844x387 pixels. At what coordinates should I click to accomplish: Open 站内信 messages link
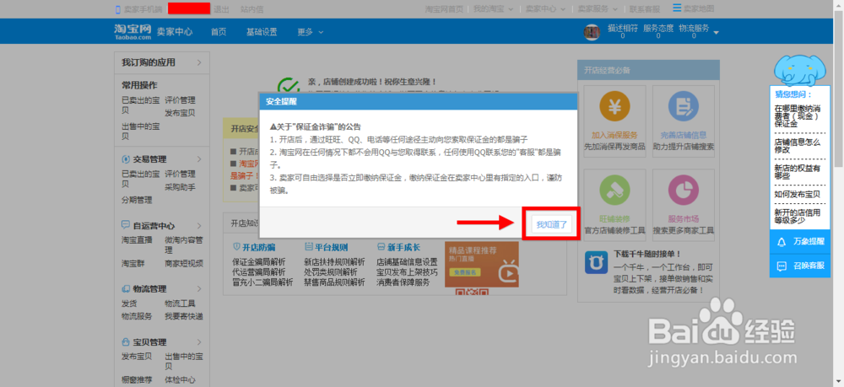coord(252,9)
